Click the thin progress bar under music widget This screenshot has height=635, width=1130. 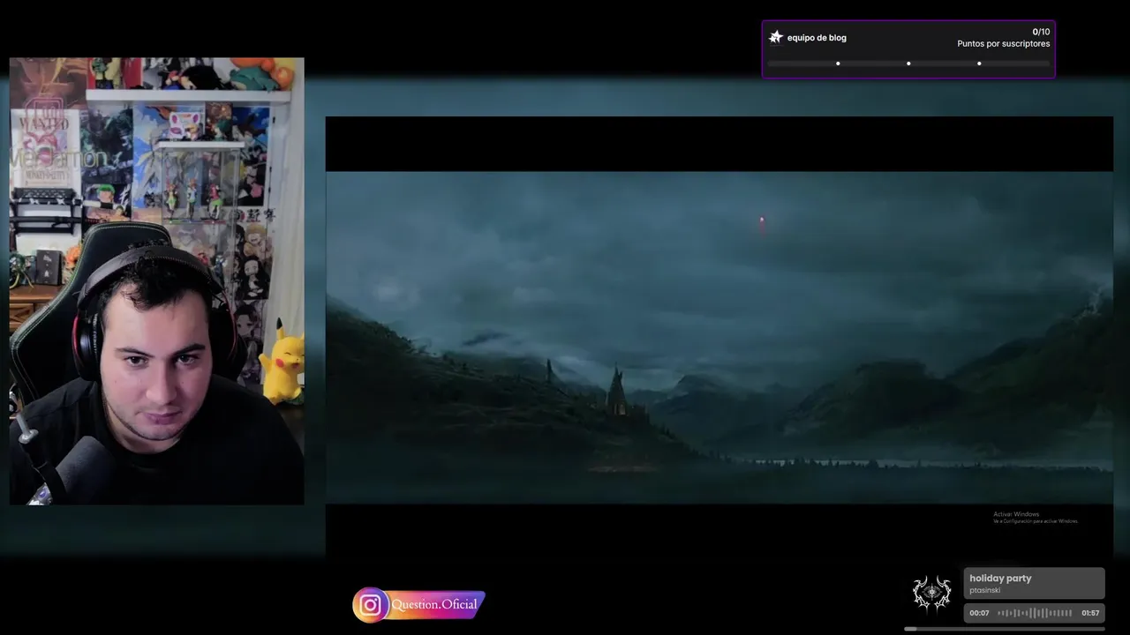click(1005, 629)
